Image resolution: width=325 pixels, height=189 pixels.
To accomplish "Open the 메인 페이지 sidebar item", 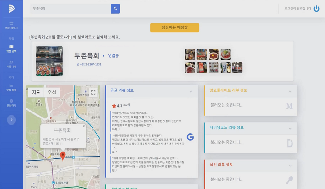I will tap(11, 25).
